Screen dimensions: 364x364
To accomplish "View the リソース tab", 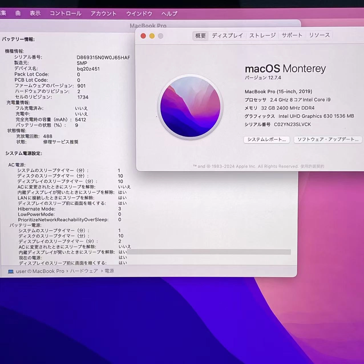I will pyautogui.click(x=319, y=35).
